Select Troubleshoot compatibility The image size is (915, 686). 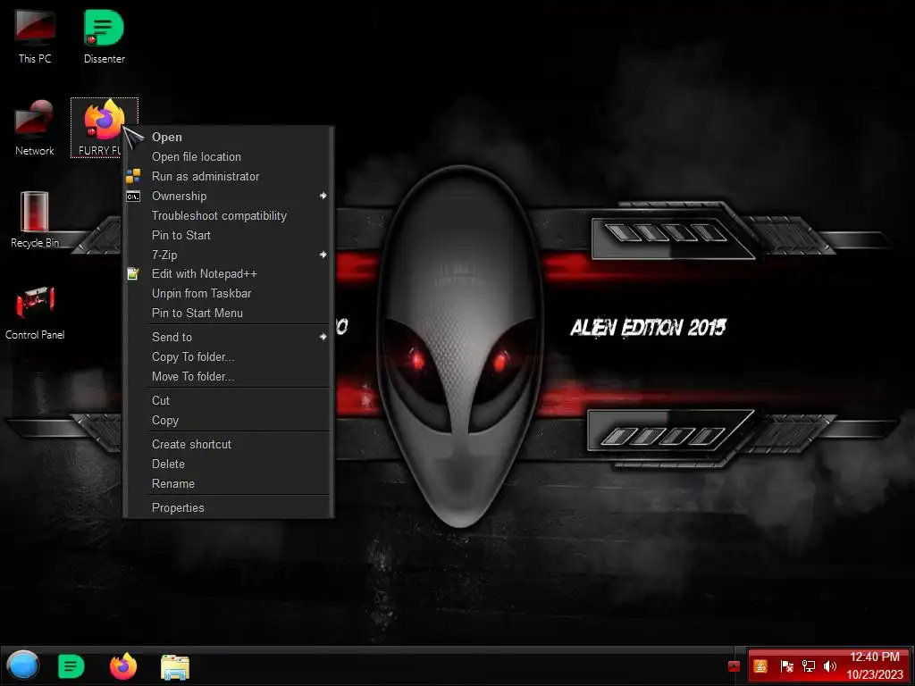(229, 216)
